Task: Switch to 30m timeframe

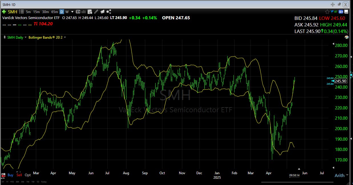Action: point(45,12)
